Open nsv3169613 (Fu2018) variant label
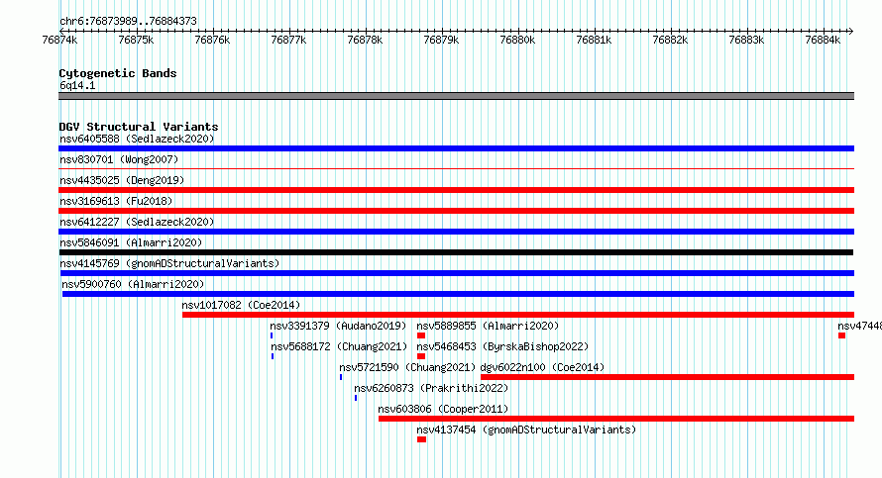This screenshot has width=882, height=478. click(x=116, y=201)
